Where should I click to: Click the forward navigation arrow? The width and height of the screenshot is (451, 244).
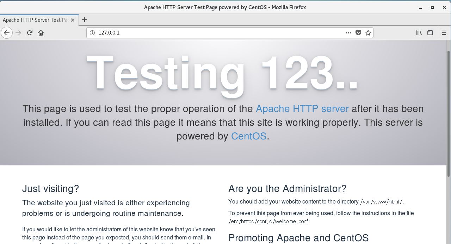(x=18, y=33)
